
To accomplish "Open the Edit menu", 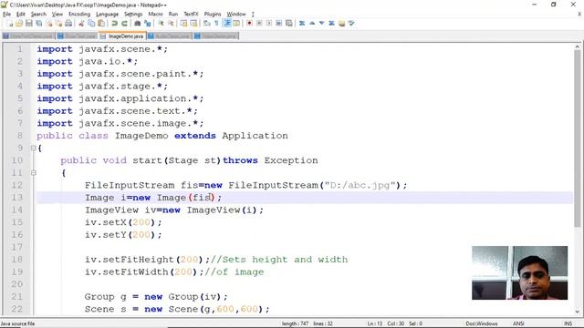I will coord(21,15).
